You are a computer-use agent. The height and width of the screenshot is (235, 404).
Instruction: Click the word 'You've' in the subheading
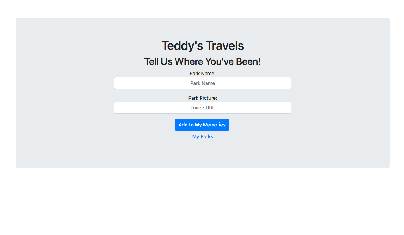coord(219,61)
